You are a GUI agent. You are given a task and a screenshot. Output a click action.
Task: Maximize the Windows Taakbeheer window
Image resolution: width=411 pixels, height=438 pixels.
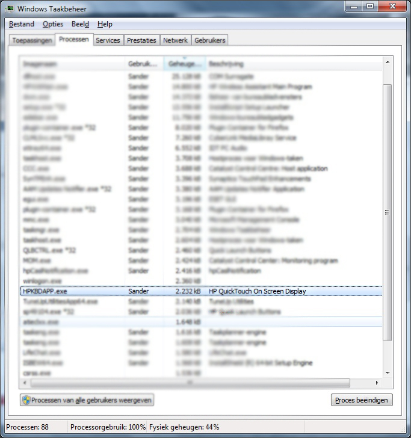point(370,7)
